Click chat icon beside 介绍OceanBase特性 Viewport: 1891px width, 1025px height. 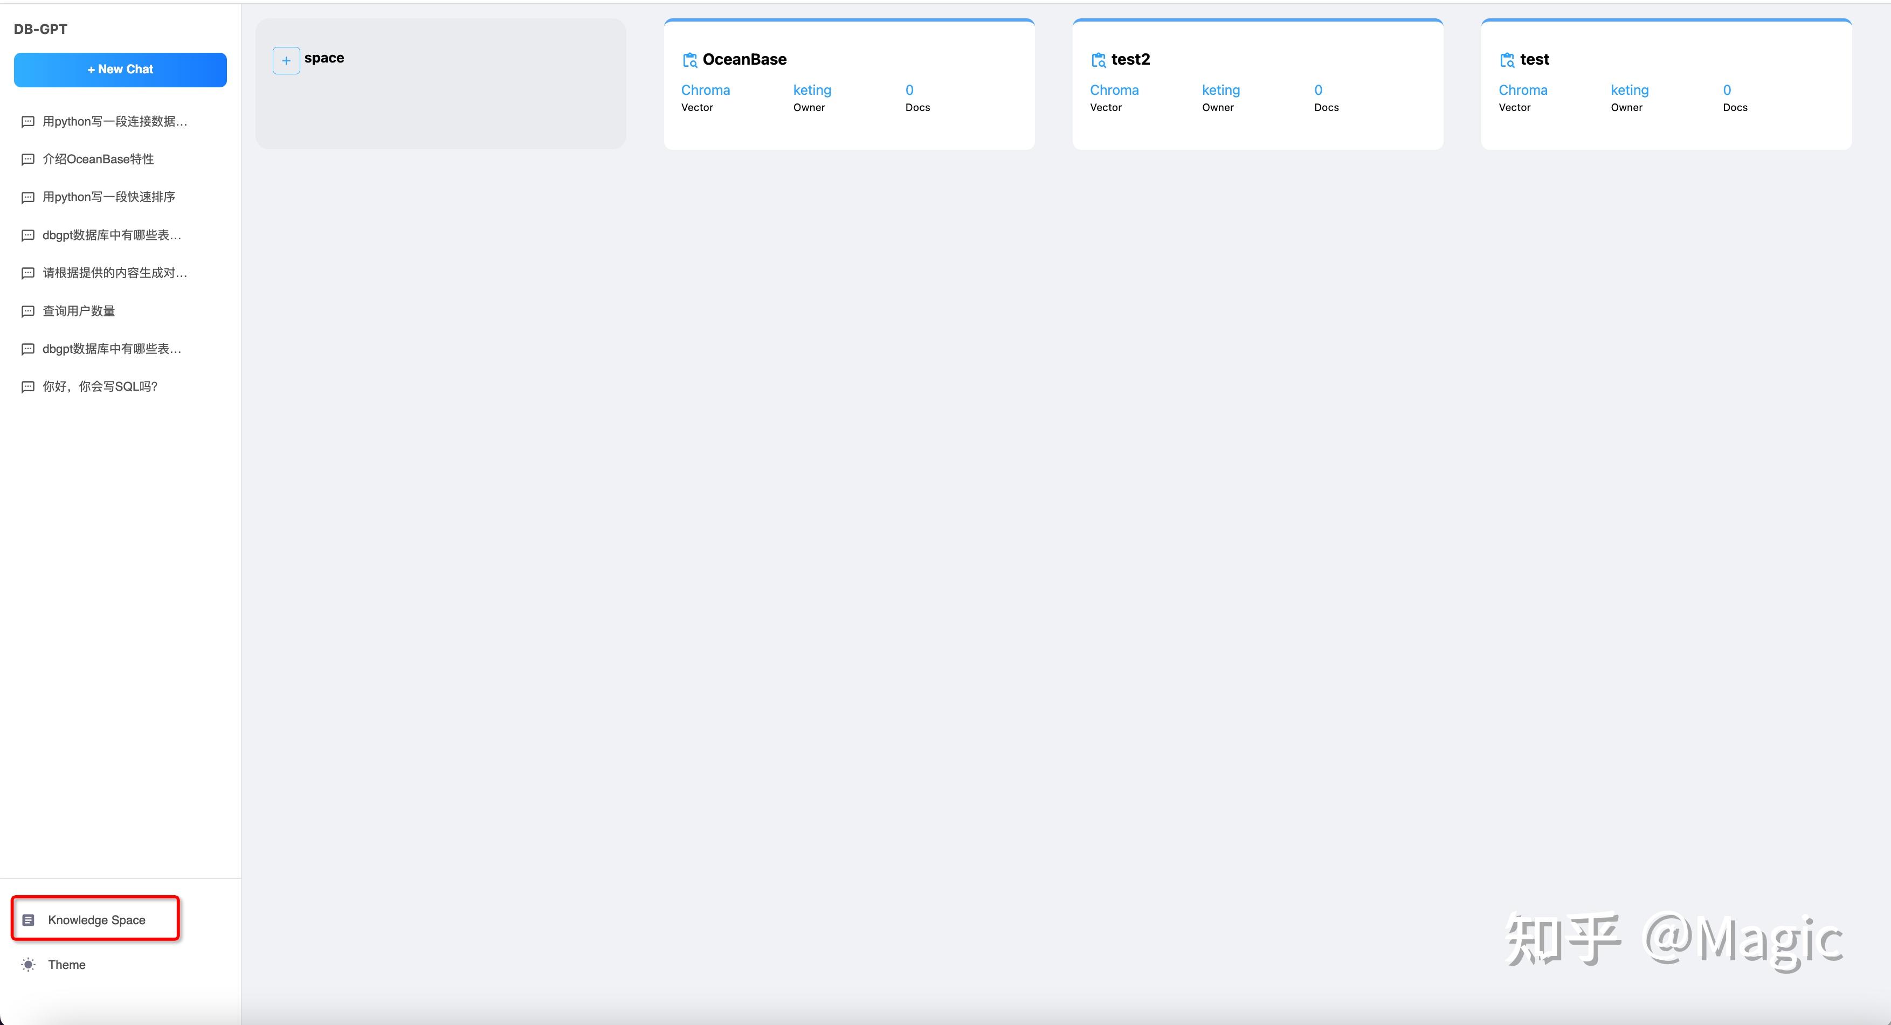tap(28, 159)
